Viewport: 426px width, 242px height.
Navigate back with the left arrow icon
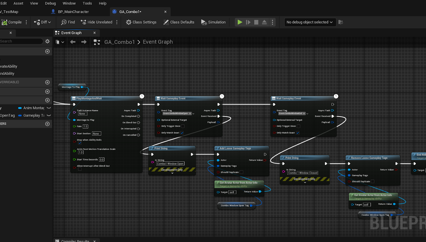coord(73,42)
